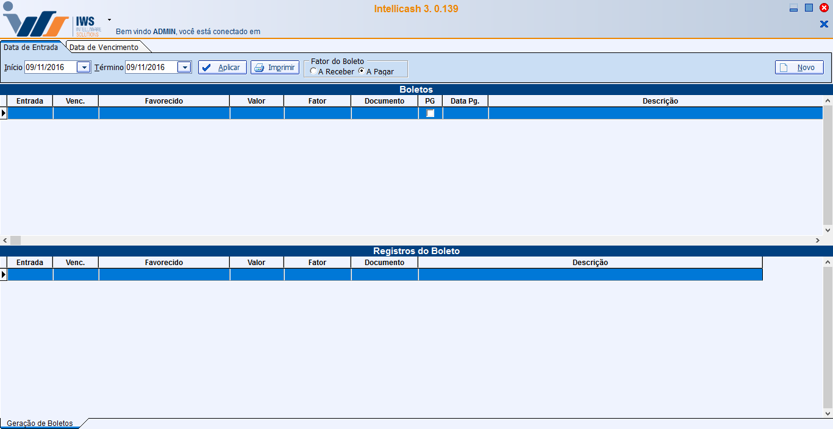The width and height of the screenshot is (833, 429).
Task: Click Favorecido column header in Boletos grid
Action: (x=164, y=101)
